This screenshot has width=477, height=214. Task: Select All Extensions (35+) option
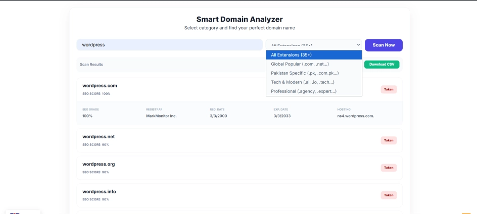tap(314, 55)
